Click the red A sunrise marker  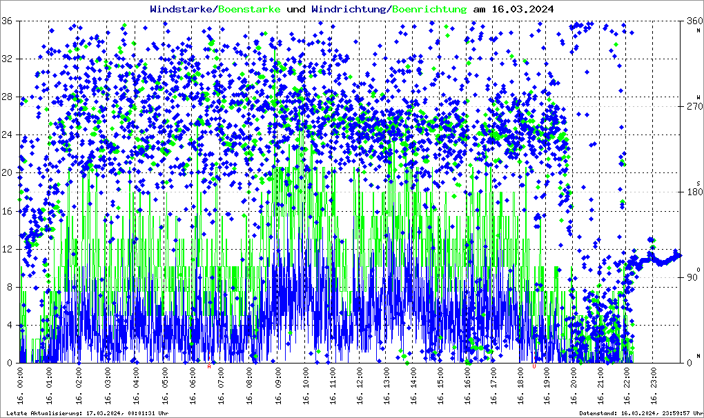(208, 366)
